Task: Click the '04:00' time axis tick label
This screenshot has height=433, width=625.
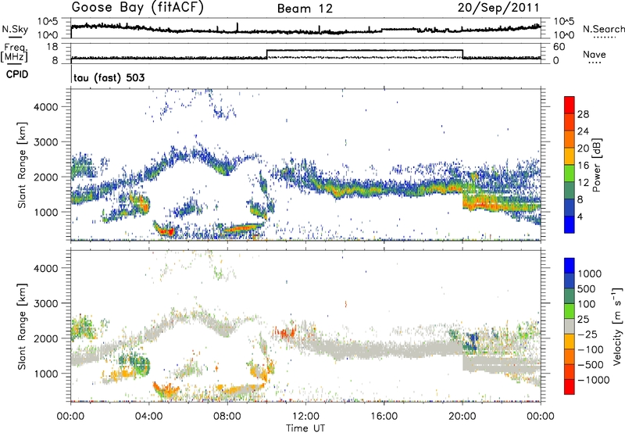Action: point(148,417)
